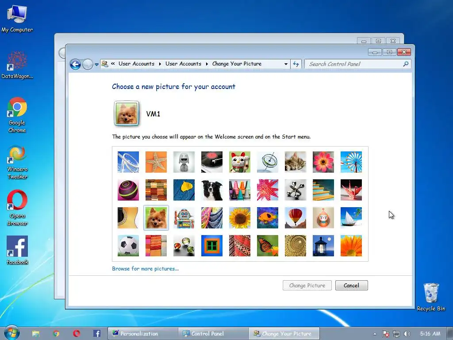The image size is (453, 340).
Task: Choose the glass marbles picture
Action: click(184, 246)
